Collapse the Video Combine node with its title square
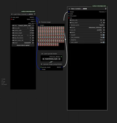The image size is (117, 123). (x=69, y=9)
